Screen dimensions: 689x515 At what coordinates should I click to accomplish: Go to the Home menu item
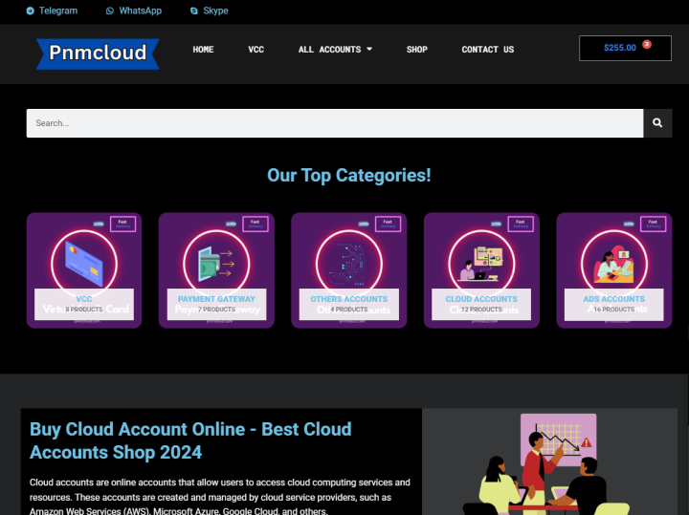203,50
